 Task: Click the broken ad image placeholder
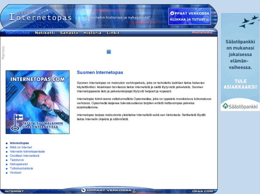pyautogui.click(x=109, y=52)
